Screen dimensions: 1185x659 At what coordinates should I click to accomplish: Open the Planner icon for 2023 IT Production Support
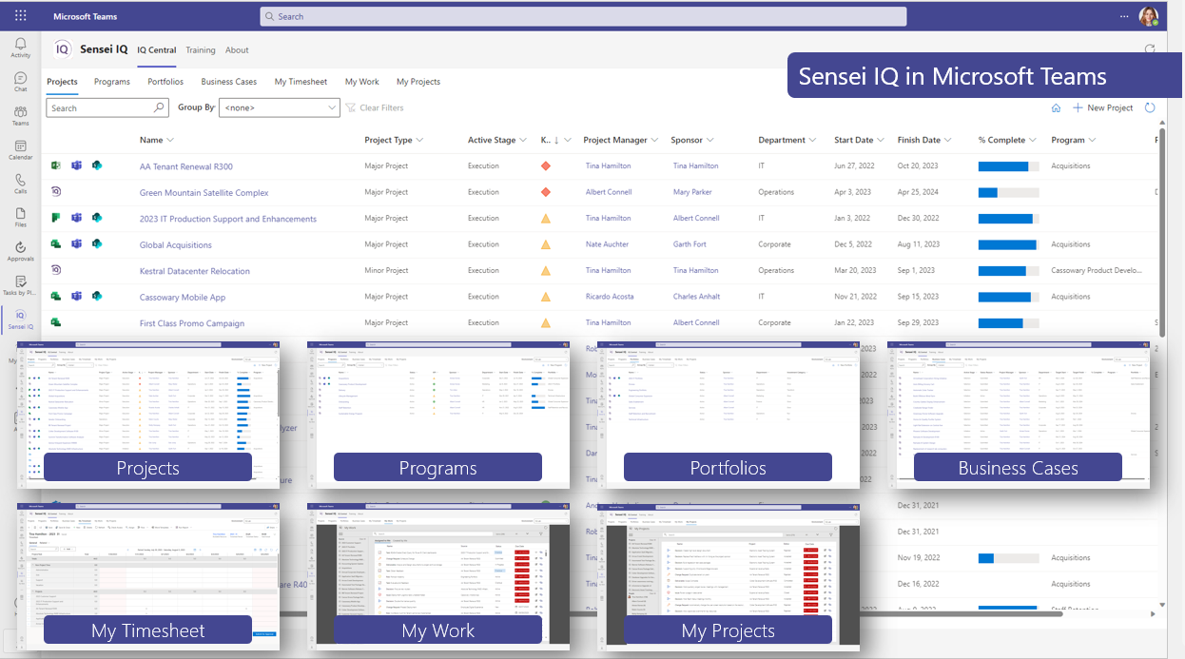point(56,218)
